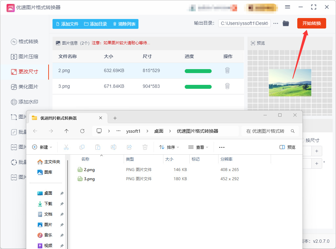The image size is (336, 249).
Task: Refresh the File Explorer folder view
Action: tap(82, 131)
